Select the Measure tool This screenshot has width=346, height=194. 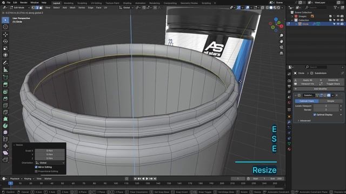[x=5, y=70]
